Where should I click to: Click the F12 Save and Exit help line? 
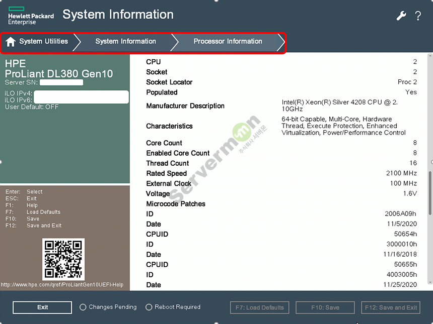(x=33, y=226)
